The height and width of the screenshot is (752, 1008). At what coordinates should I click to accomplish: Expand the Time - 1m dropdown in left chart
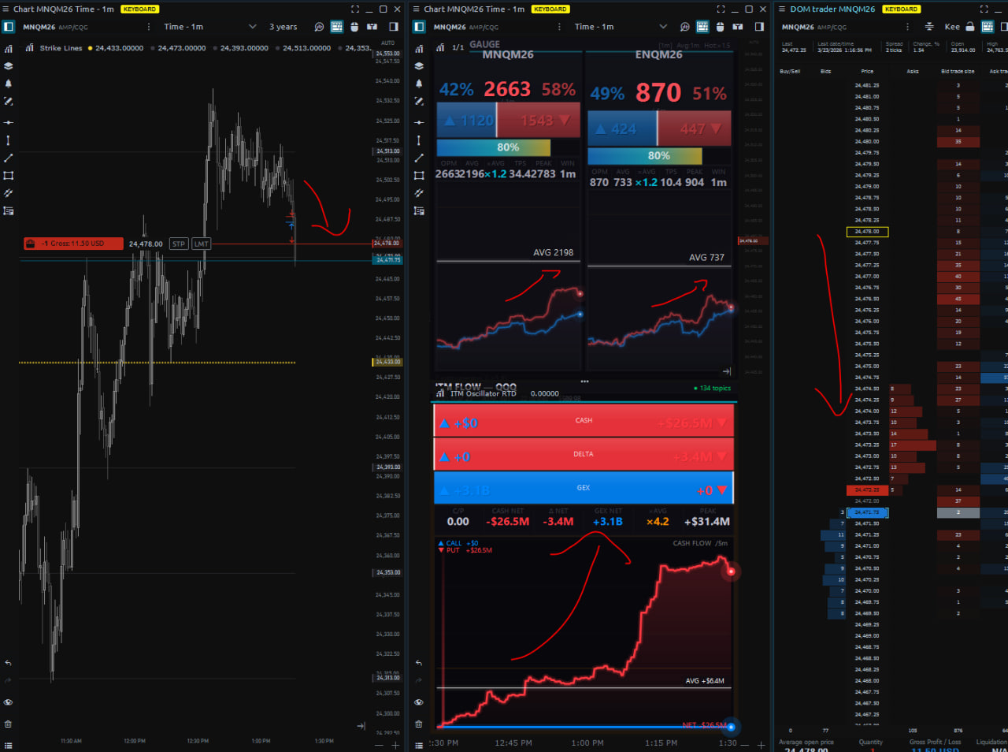coord(252,27)
